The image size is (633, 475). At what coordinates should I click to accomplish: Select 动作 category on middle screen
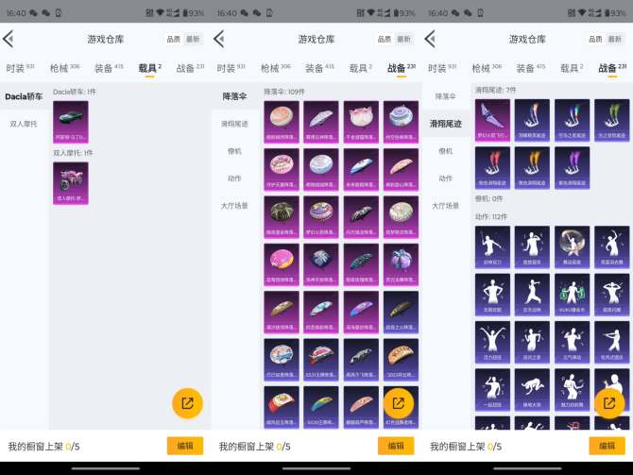click(x=234, y=178)
